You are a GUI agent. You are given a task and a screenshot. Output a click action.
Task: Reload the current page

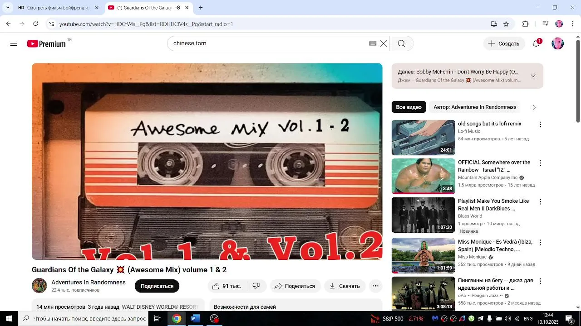point(35,24)
